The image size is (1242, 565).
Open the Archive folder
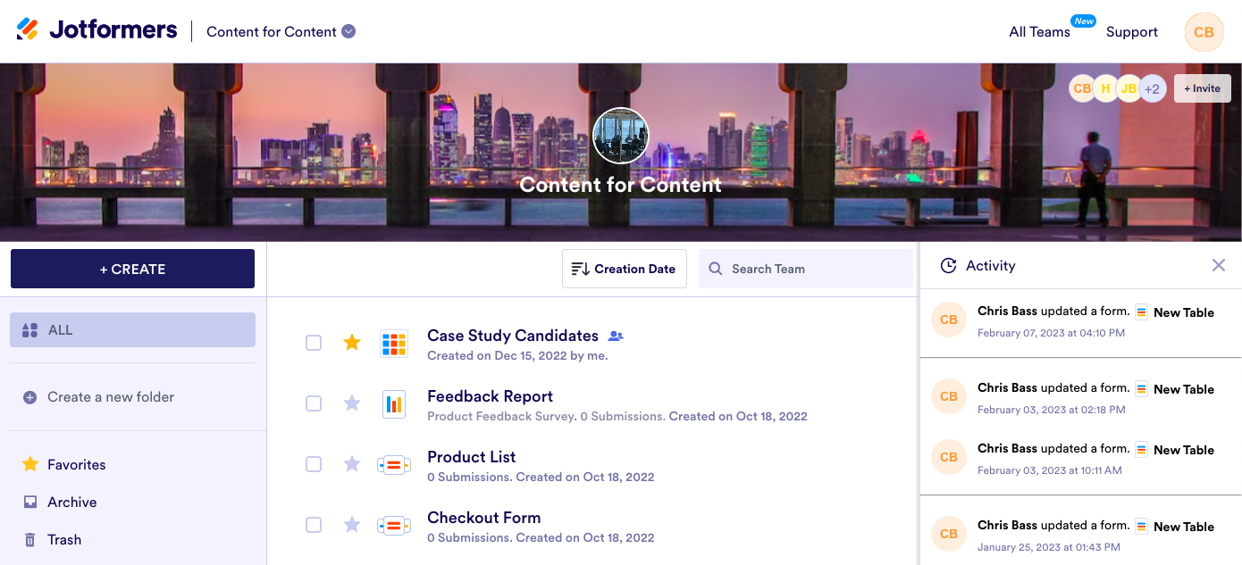tap(71, 503)
